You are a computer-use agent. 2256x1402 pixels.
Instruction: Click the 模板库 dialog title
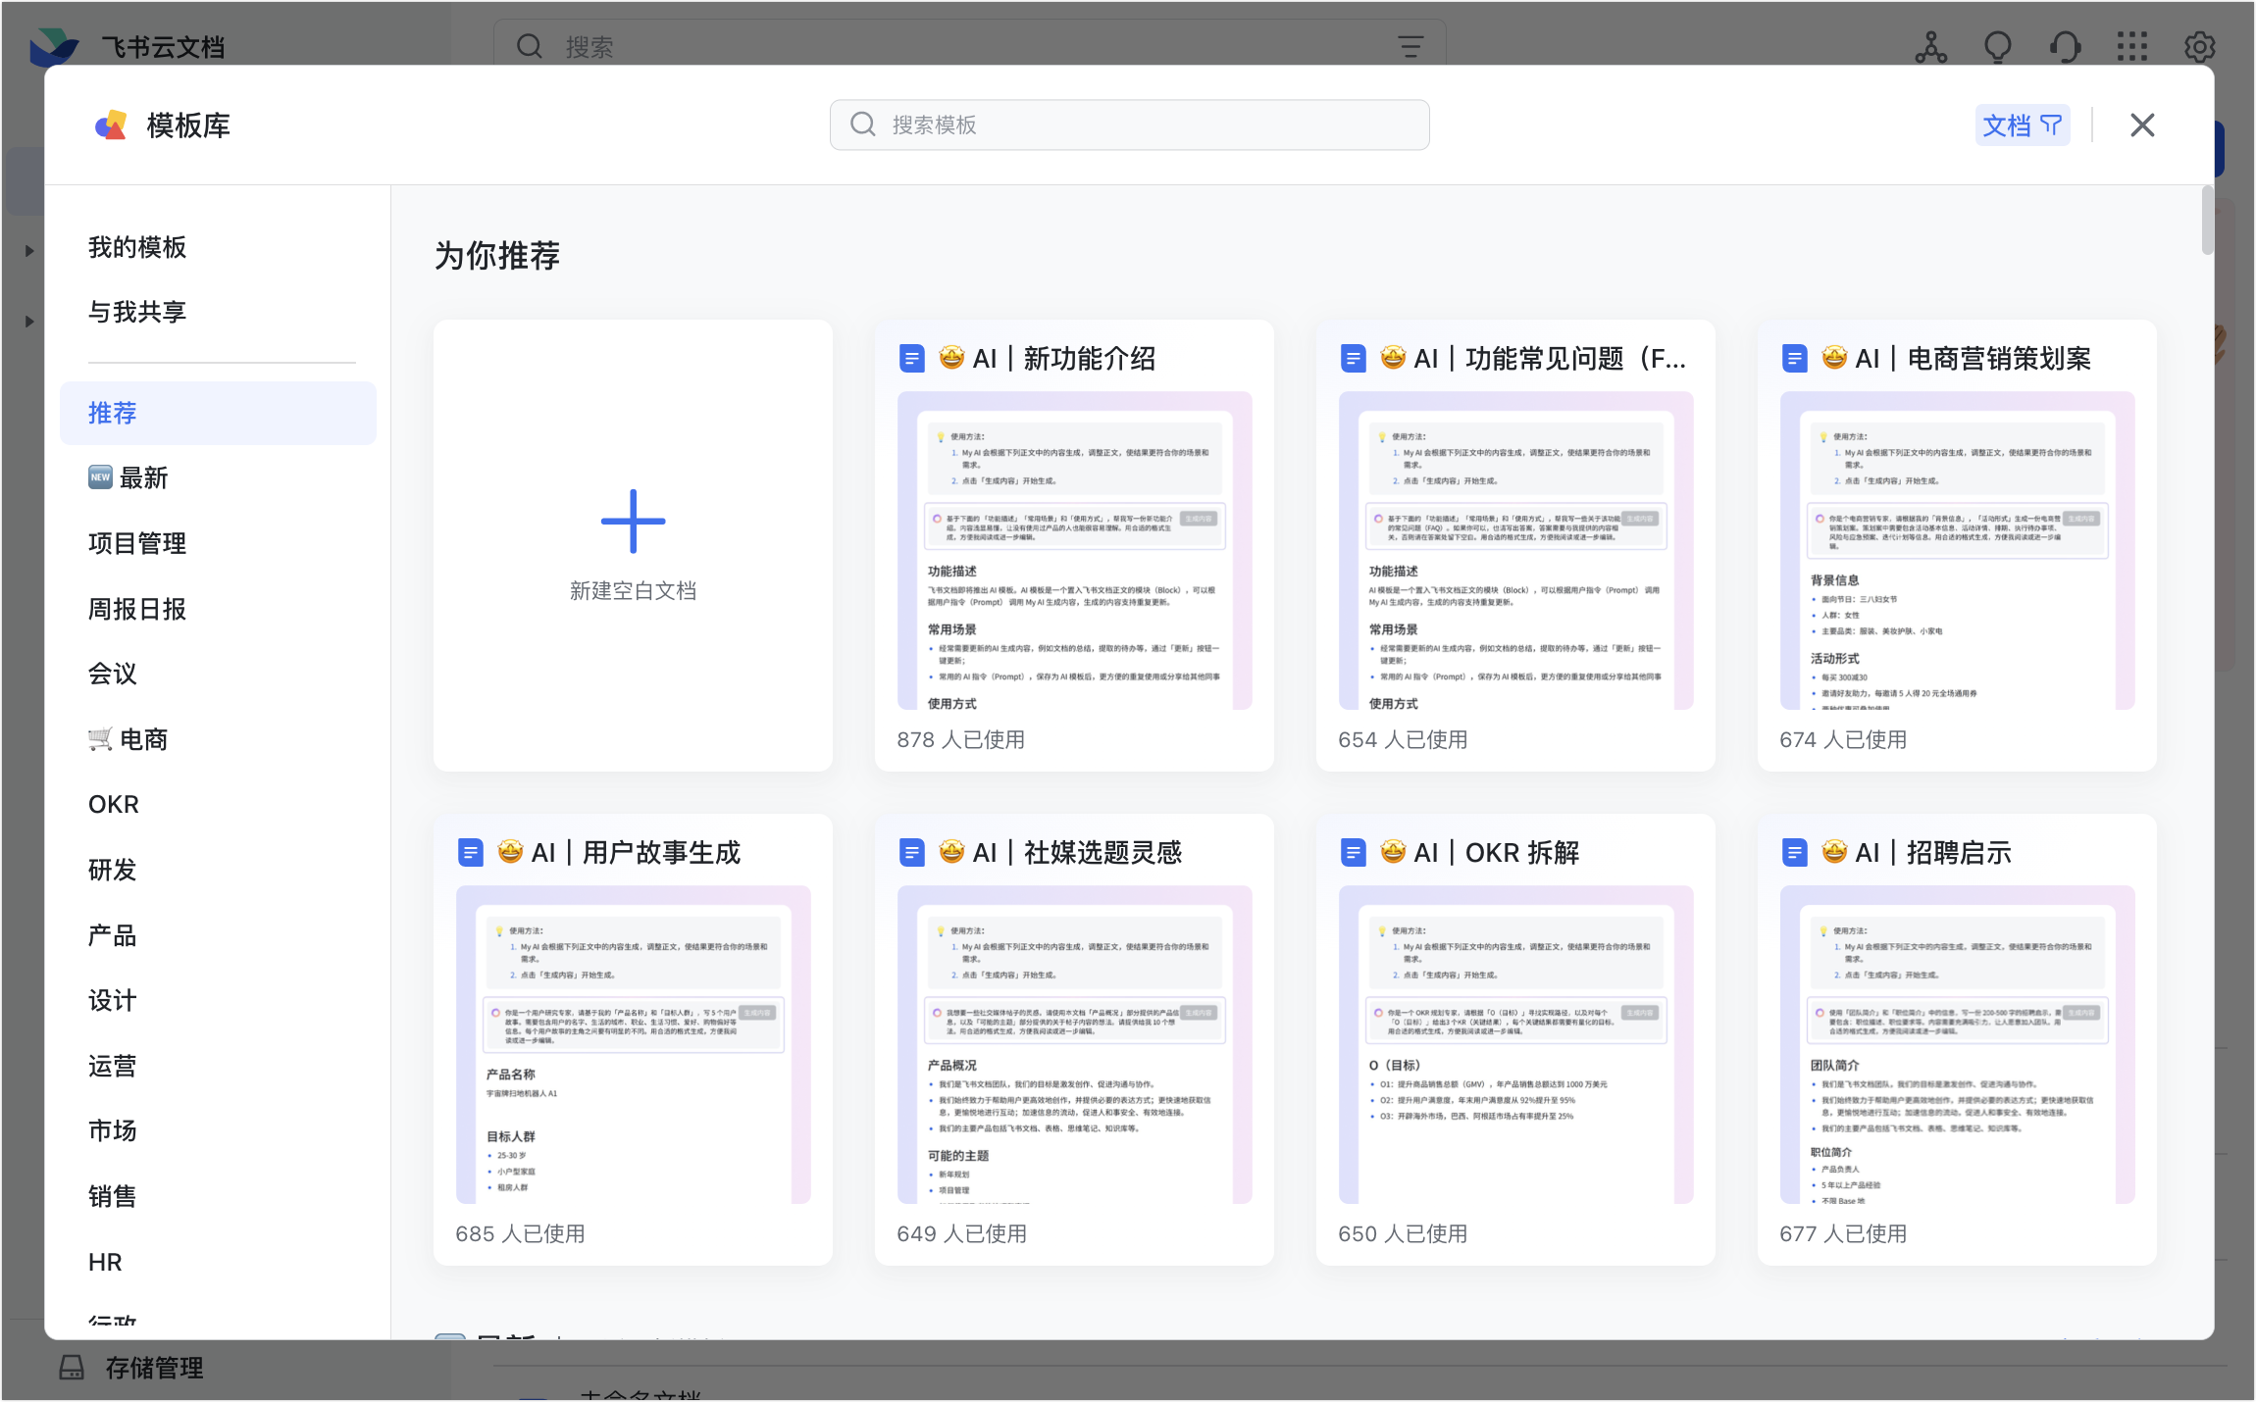(188, 125)
